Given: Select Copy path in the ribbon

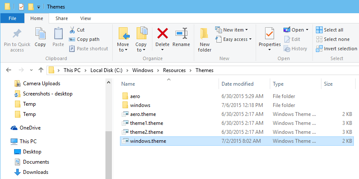Looking at the screenshot, I should pyautogui.click(x=84, y=39).
